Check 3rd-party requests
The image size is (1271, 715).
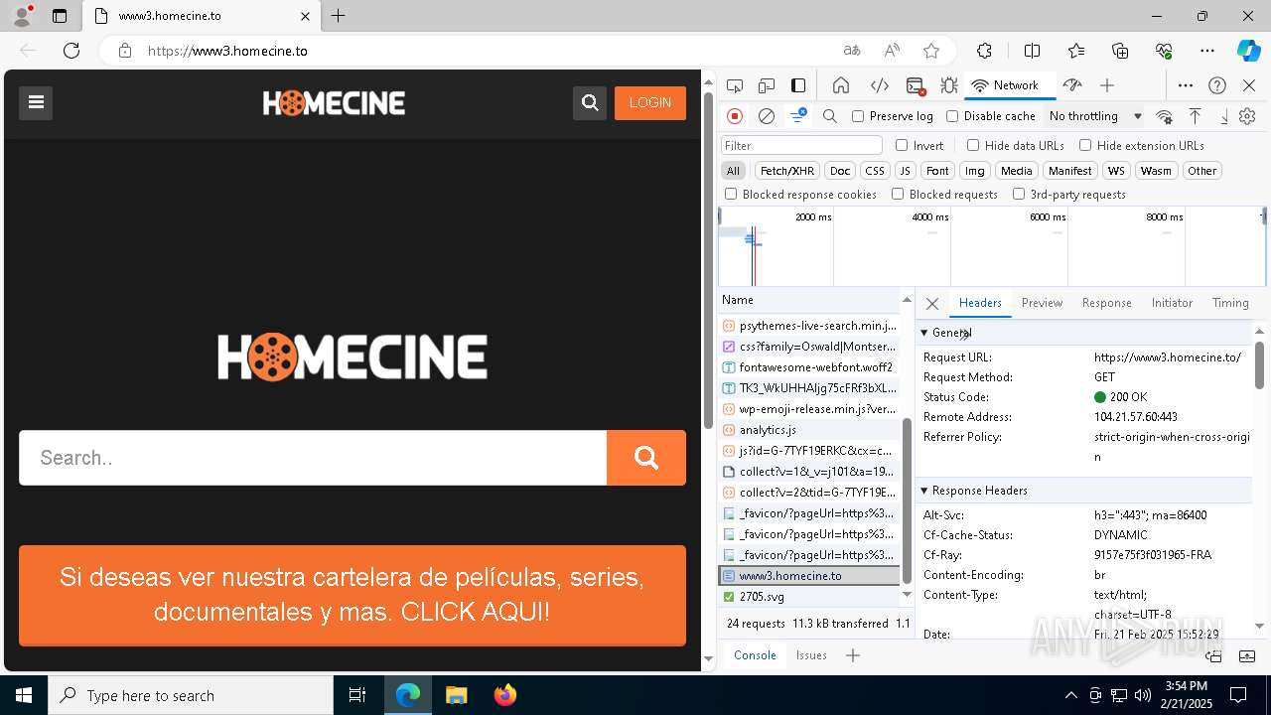[x=1019, y=195]
